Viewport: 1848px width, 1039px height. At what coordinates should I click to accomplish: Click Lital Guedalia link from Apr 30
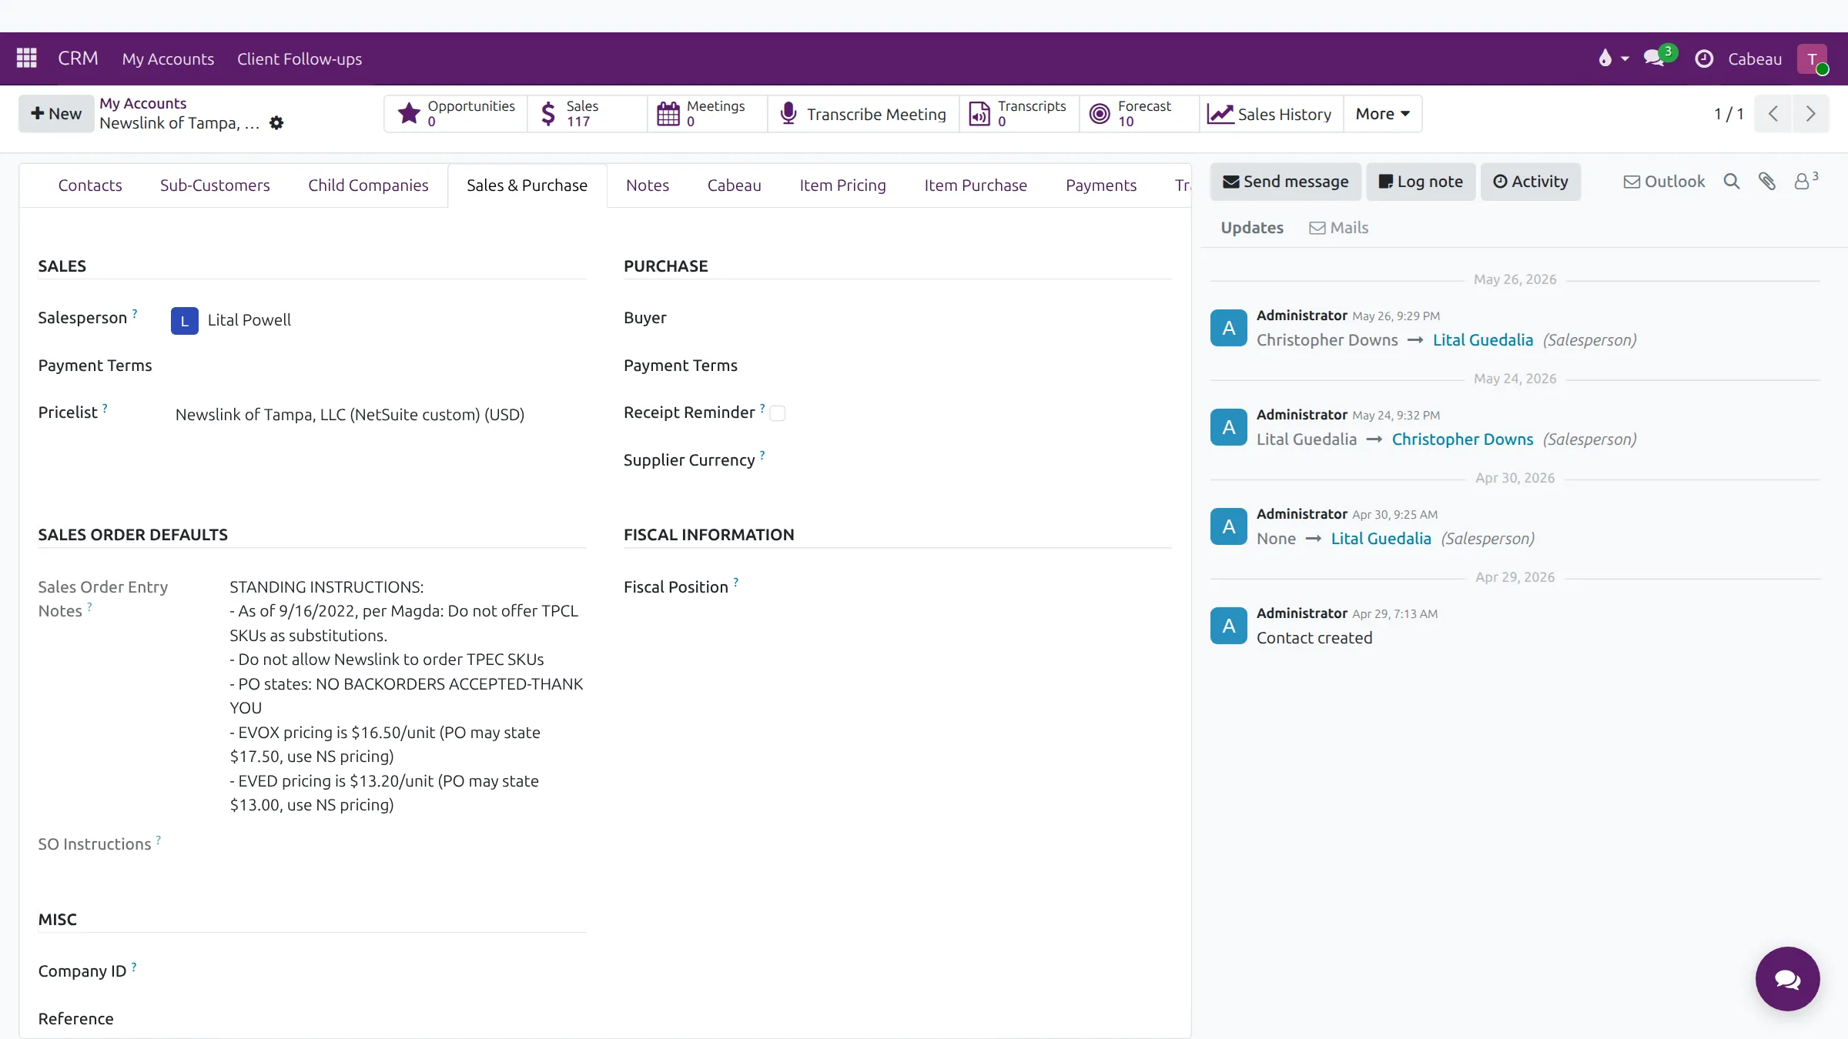(1381, 539)
